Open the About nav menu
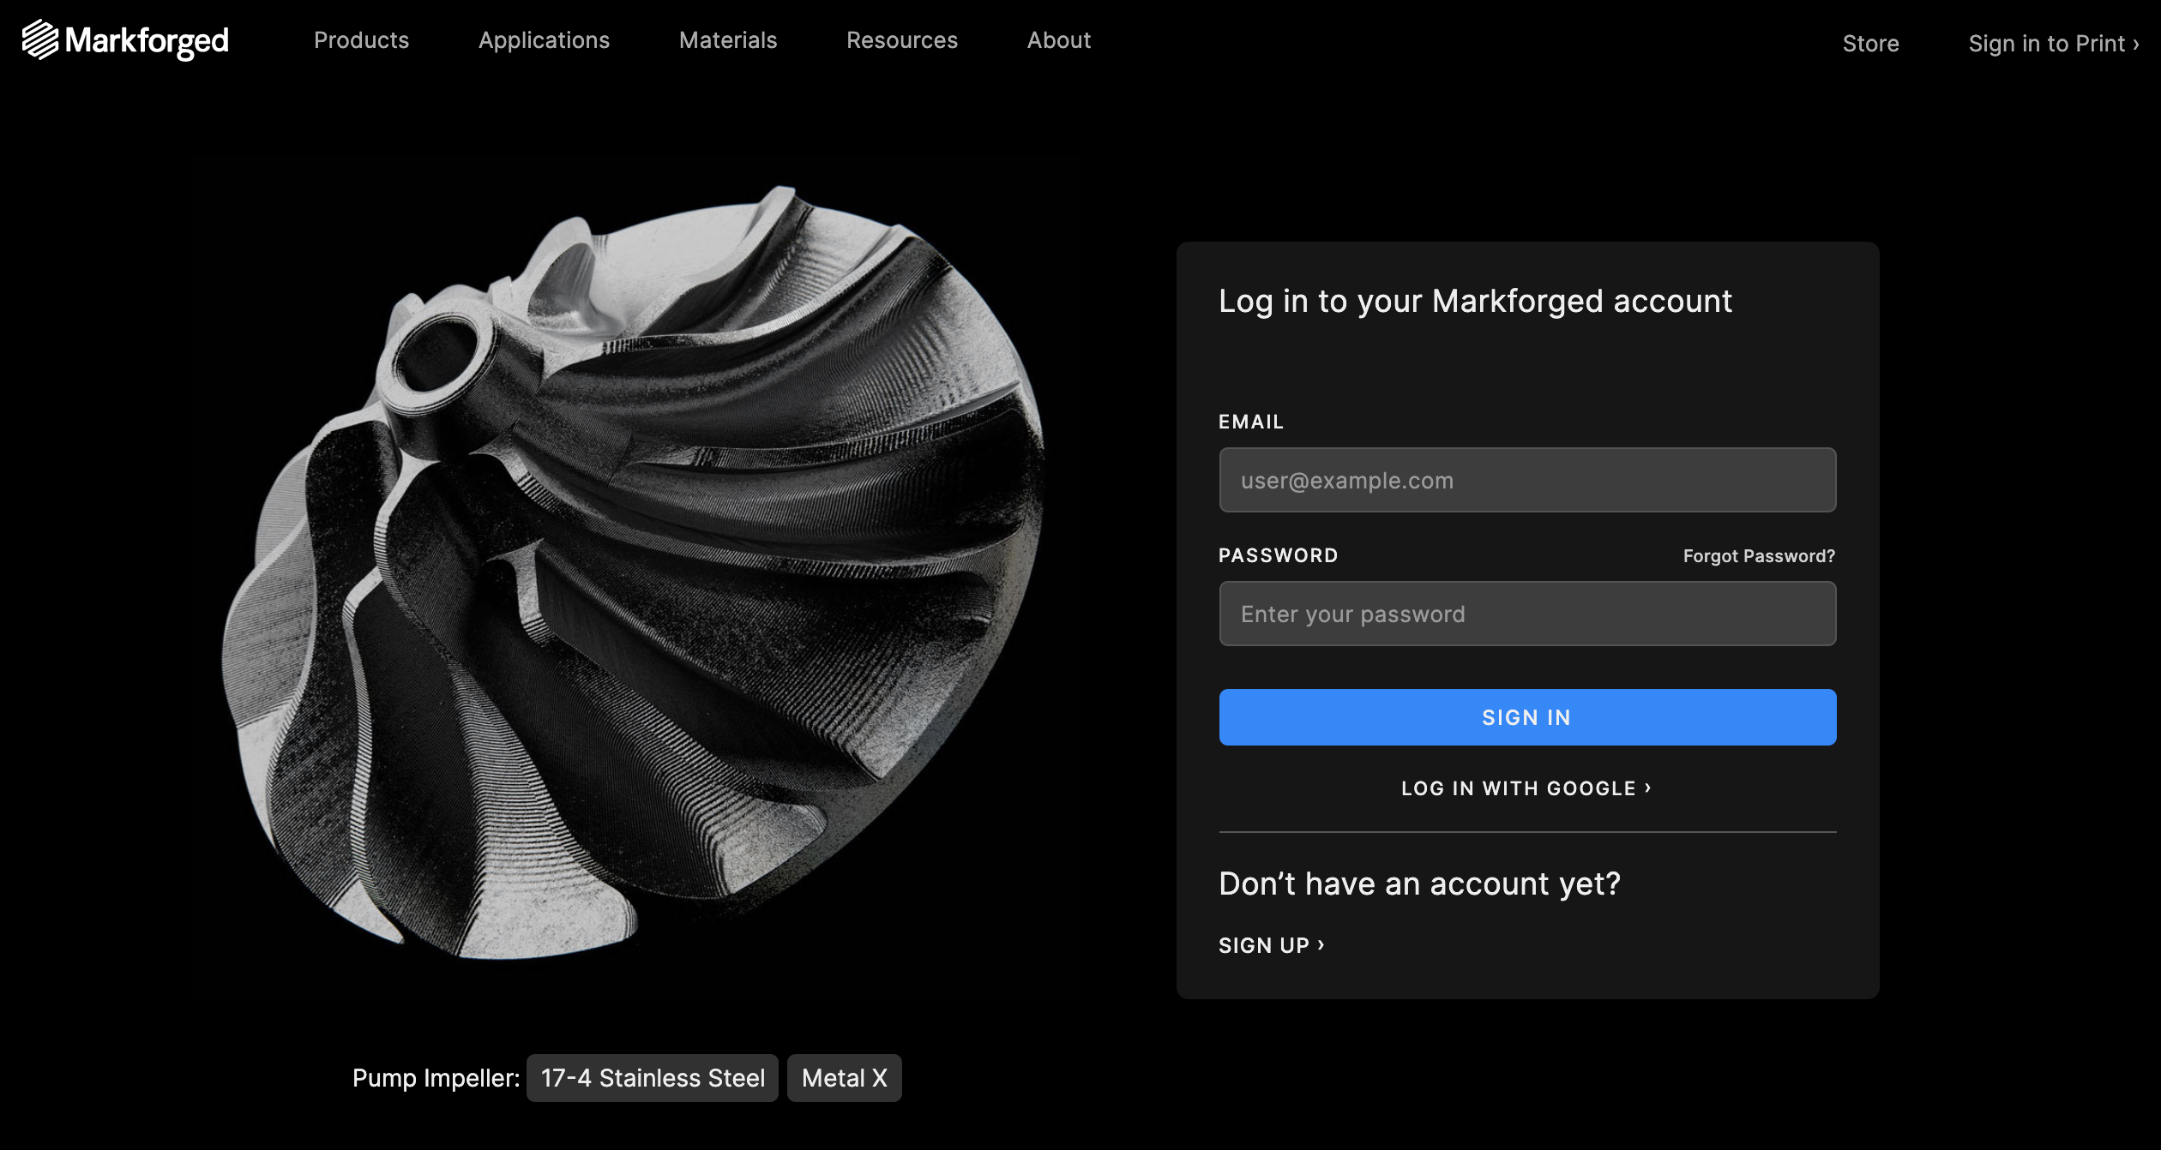This screenshot has height=1150, width=2161. [x=1058, y=40]
